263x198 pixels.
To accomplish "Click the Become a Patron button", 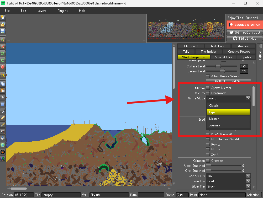I will (245, 25).
